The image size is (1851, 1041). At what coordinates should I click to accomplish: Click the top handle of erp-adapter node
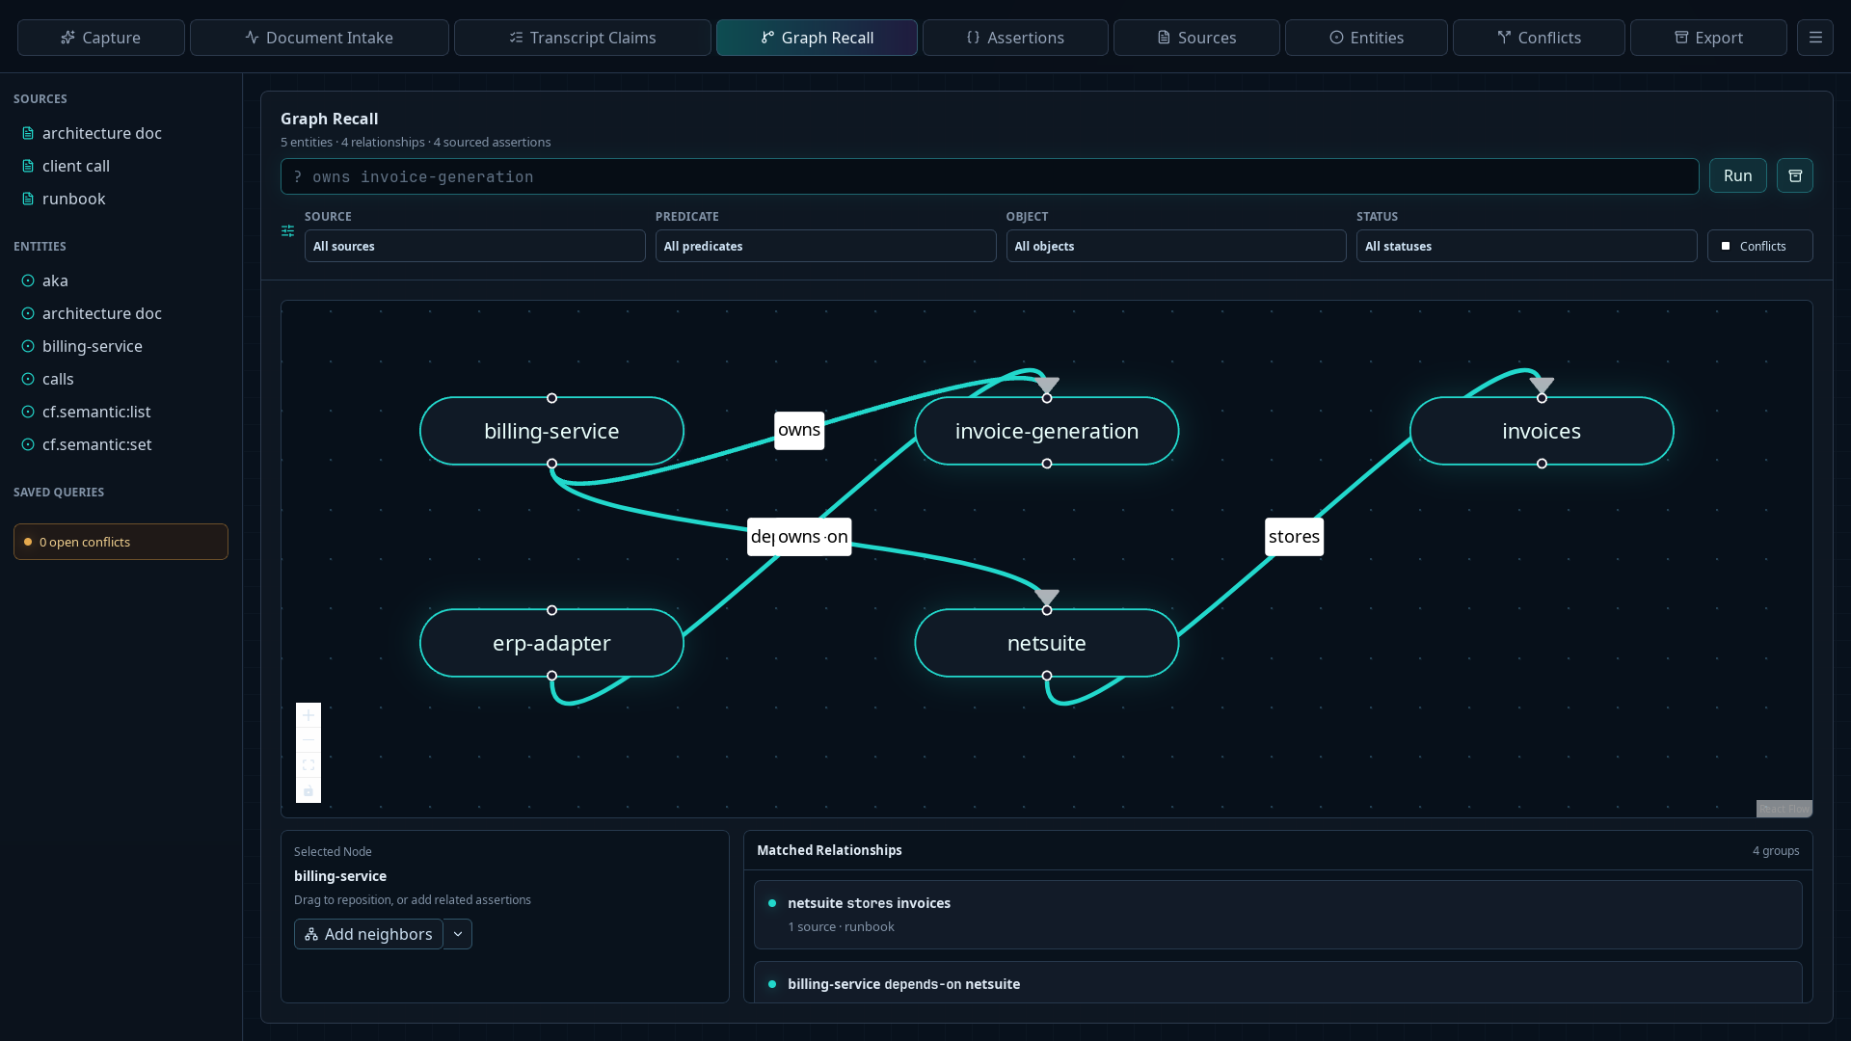pos(551,610)
